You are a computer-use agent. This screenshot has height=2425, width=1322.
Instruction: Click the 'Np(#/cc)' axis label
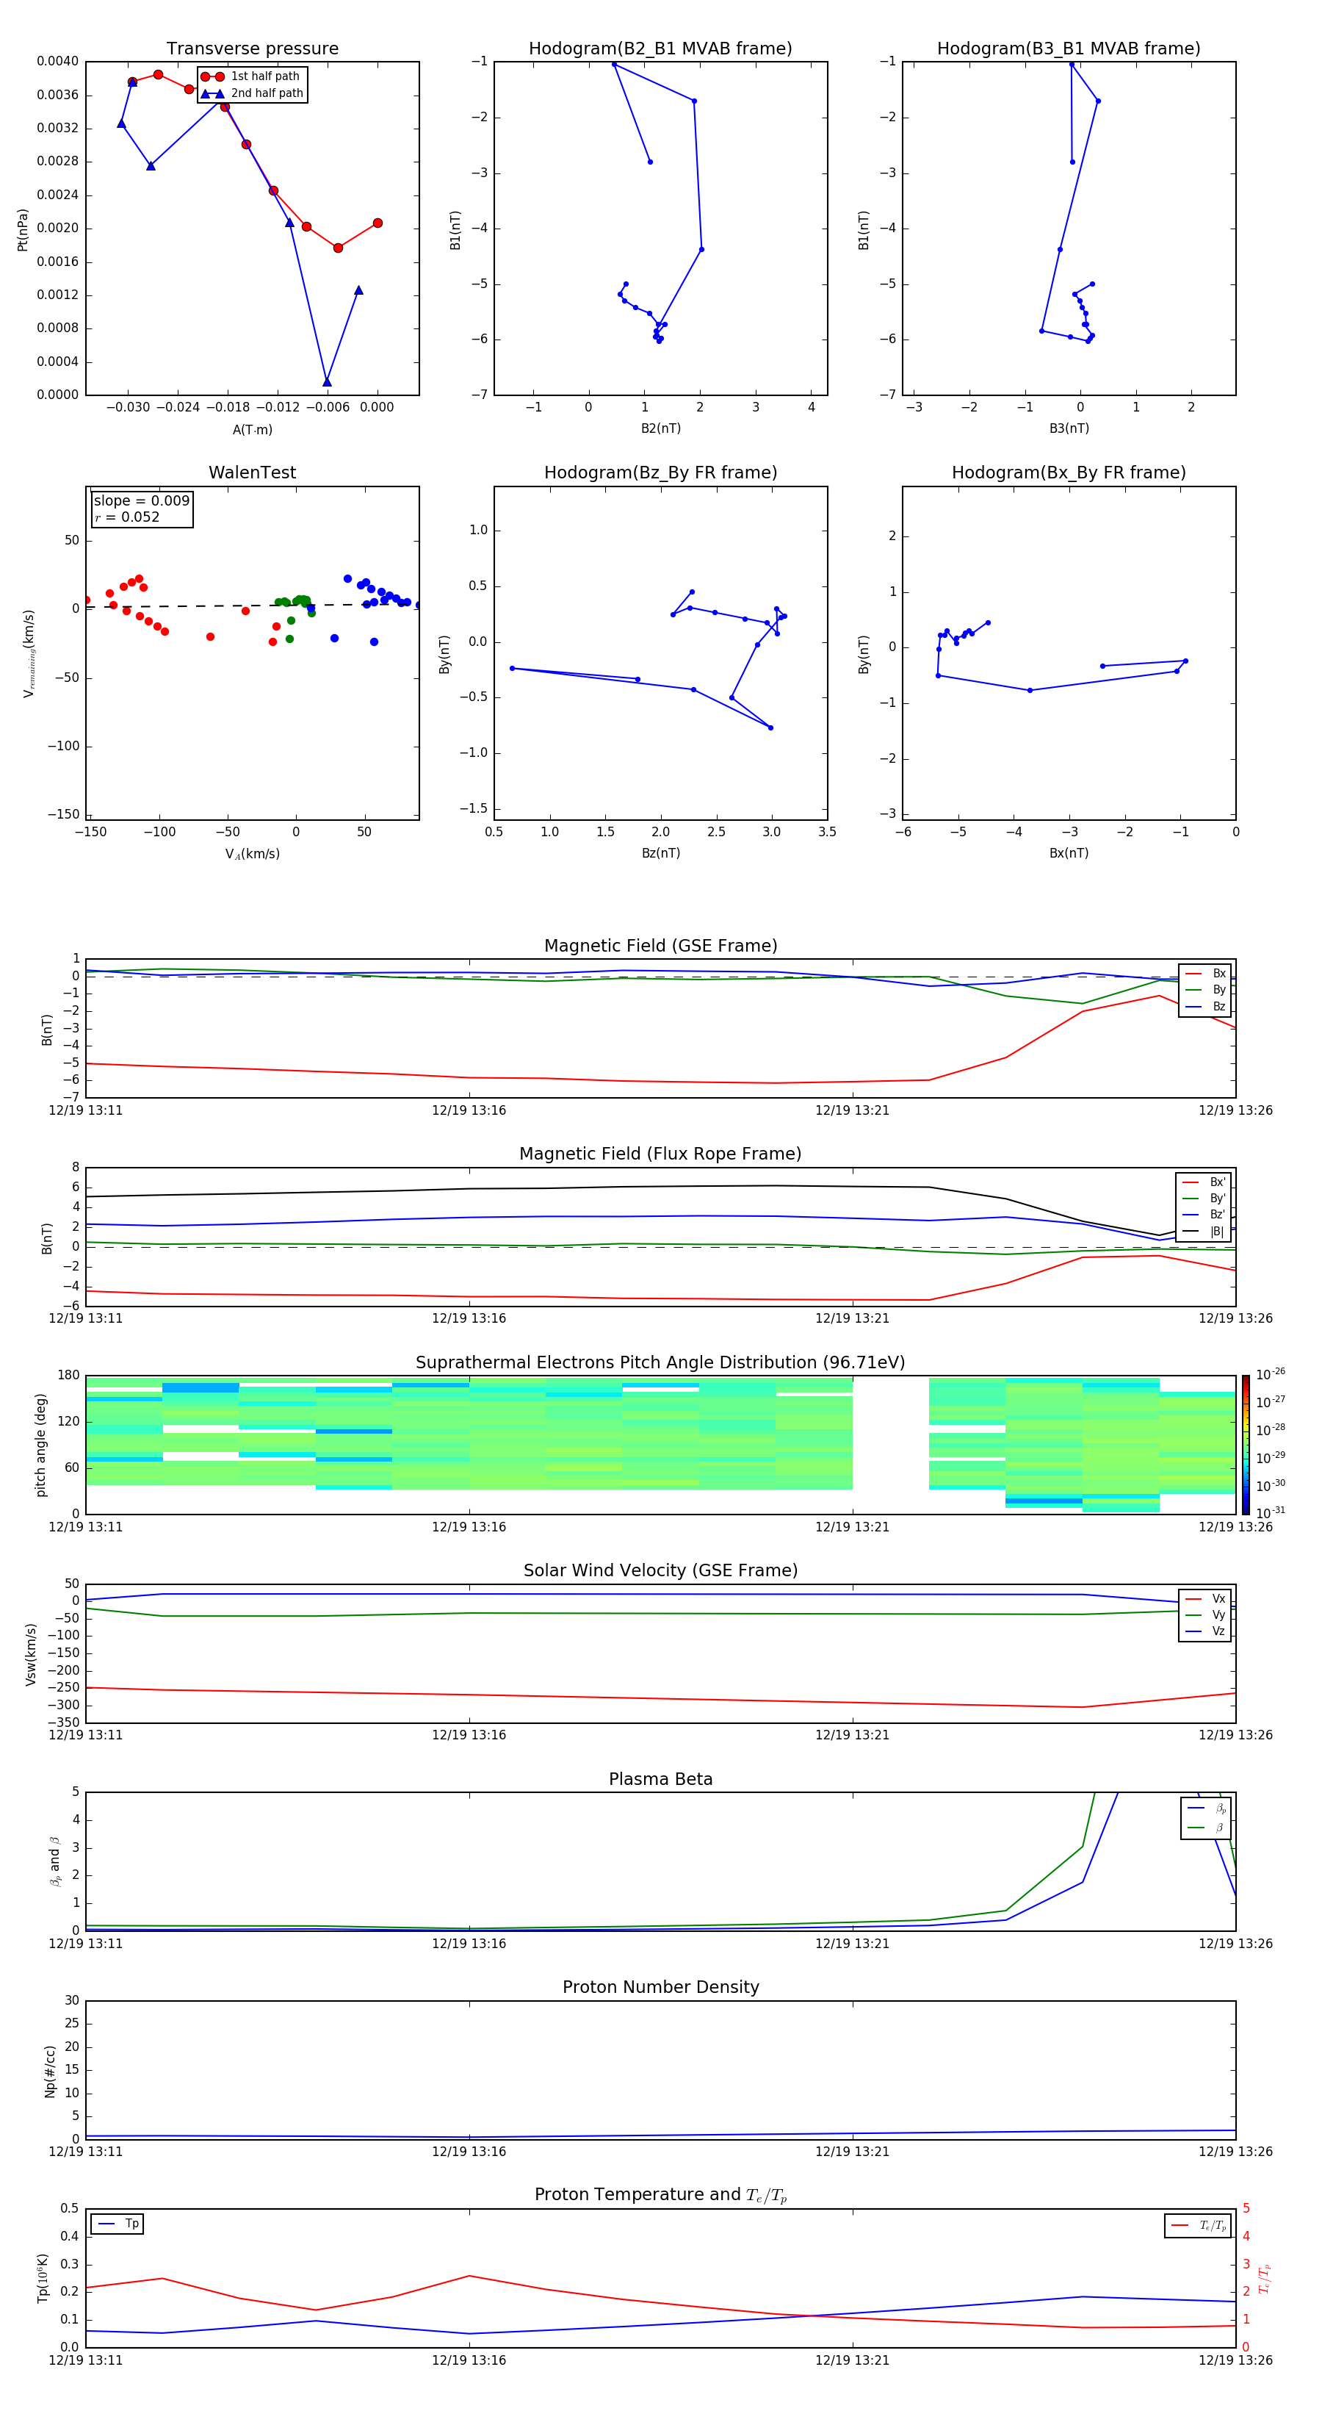[50, 2071]
